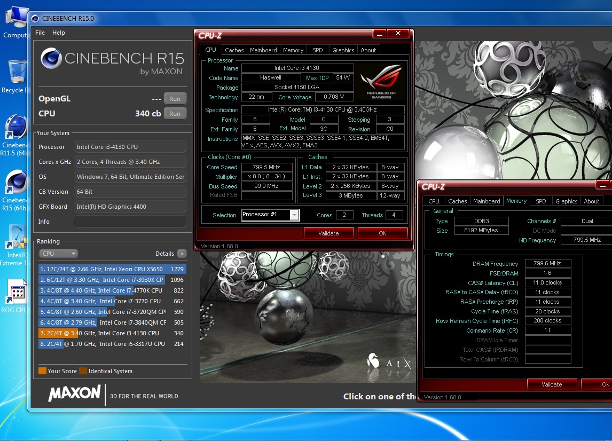The height and width of the screenshot is (441, 612).
Task: Select SPD tab in second CPU-Z window
Action: point(540,201)
